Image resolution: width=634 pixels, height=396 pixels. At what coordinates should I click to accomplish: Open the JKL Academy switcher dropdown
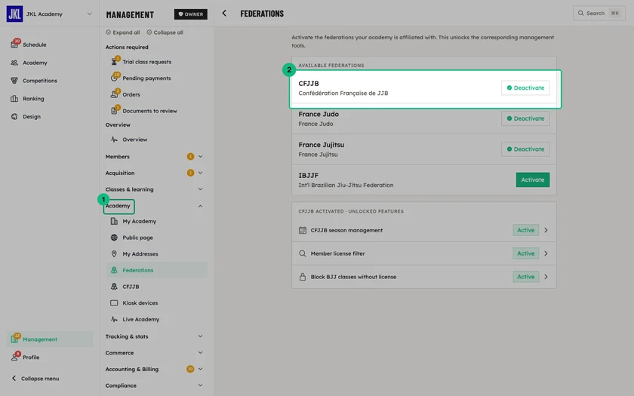89,14
